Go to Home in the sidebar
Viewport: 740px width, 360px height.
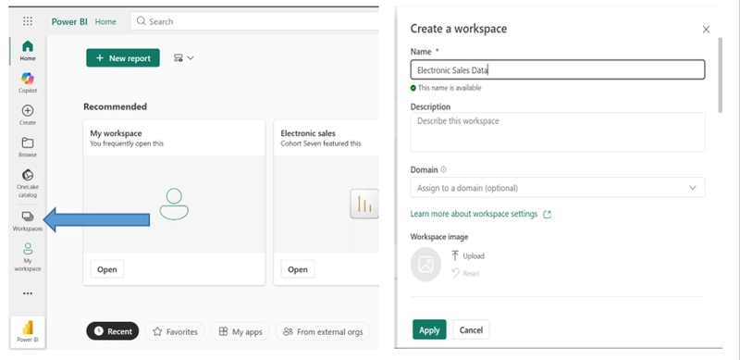click(x=28, y=51)
